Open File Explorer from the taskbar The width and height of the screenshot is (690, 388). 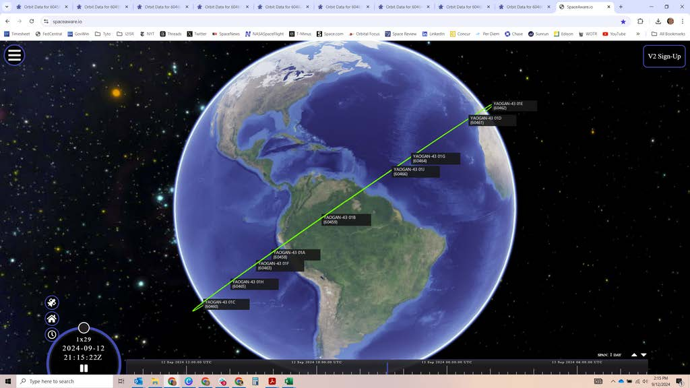coord(155,381)
